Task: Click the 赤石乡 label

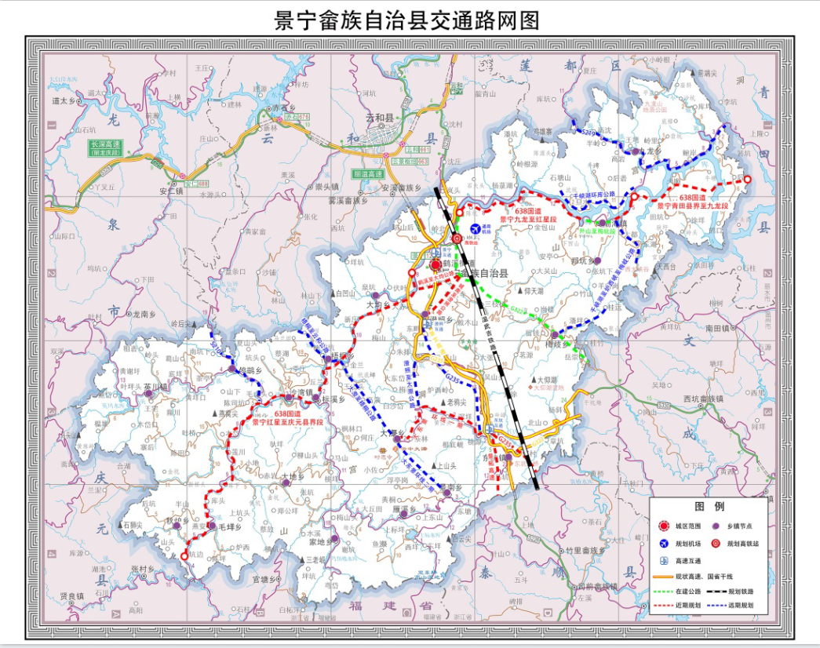Action: [x=285, y=107]
